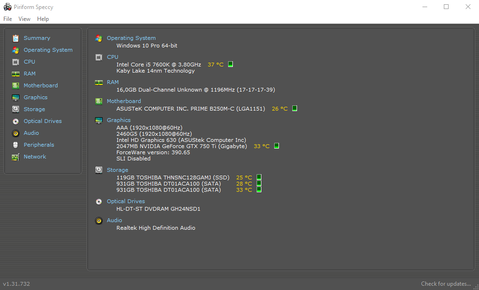Click the ForceWare version: 390.65 text
479x290 pixels.
153,152
